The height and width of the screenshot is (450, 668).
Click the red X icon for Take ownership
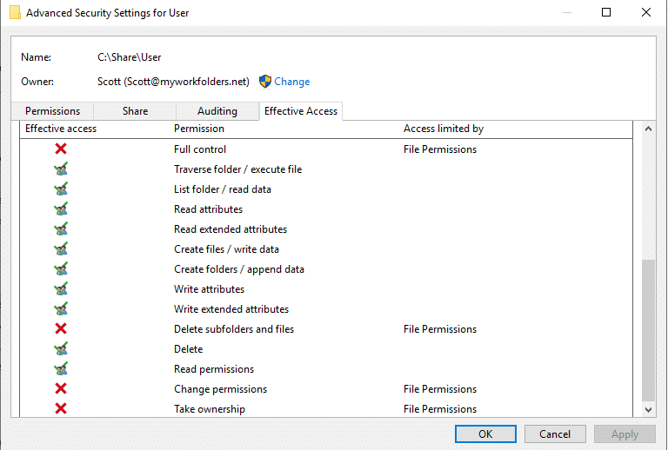(61, 409)
